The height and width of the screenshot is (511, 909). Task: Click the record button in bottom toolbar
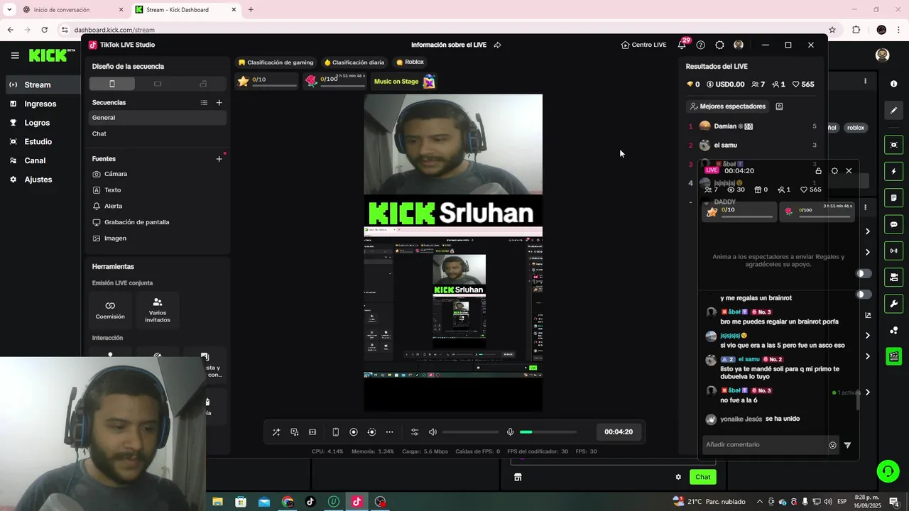click(x=354, y=432)
